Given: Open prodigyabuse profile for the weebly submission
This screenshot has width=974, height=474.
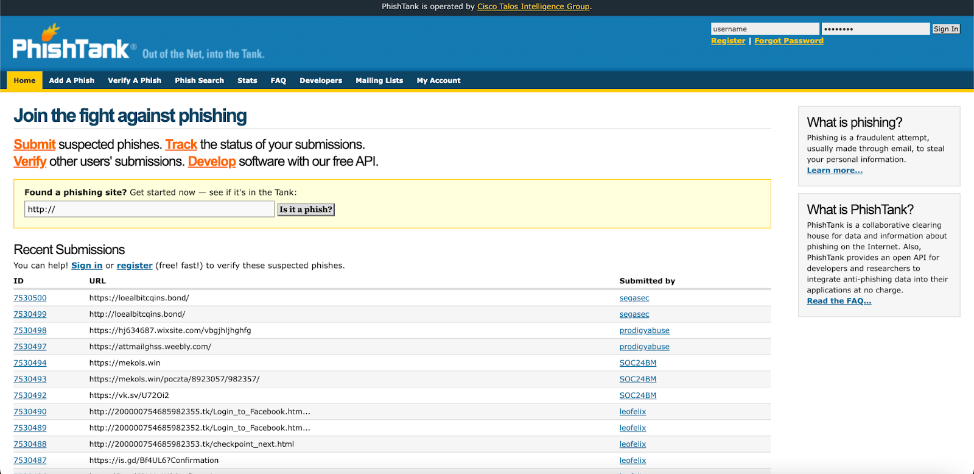Looking at the screenshot, I should [x=645, y=347].
